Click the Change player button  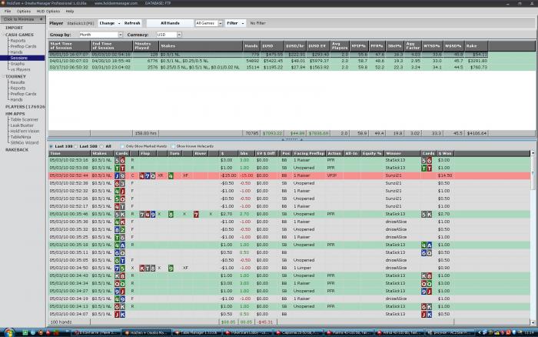109,23
